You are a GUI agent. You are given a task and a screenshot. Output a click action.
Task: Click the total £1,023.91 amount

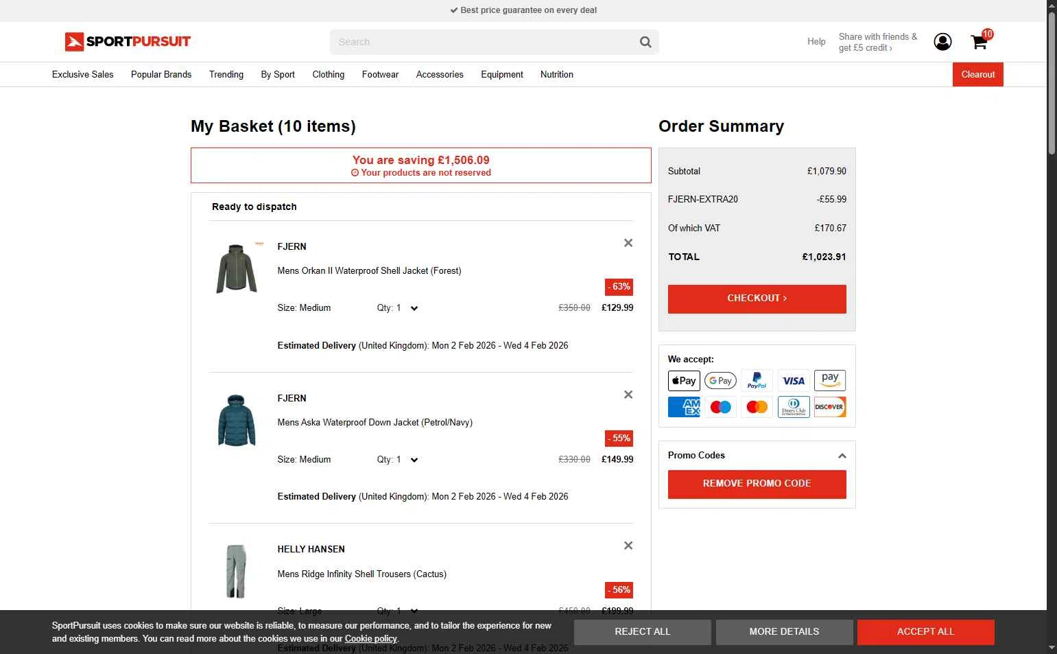pos(824,257)
